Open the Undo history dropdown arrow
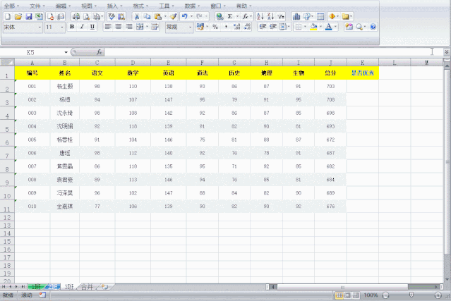The height and width of the screenshot is (301, 451). (x=191, y=17)
